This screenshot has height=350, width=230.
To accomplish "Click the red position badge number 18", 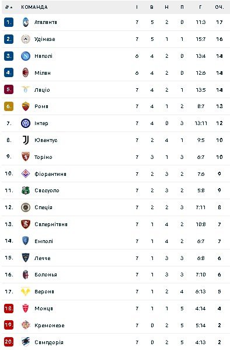I will pyautogui.click(x=9, y=309).
